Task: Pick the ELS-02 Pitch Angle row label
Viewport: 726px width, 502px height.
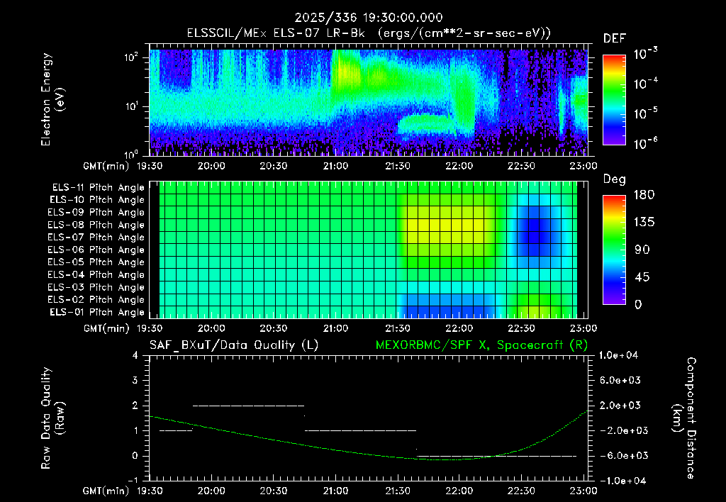Action: pyautogui.click(x=96, y=300)
